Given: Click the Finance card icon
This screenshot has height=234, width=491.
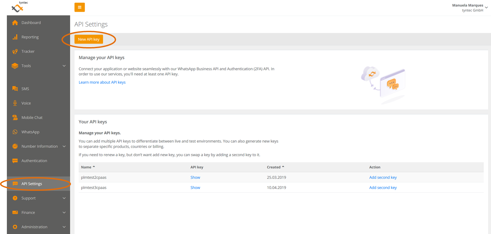Looking at the screenshot, I should coord(15,212).
